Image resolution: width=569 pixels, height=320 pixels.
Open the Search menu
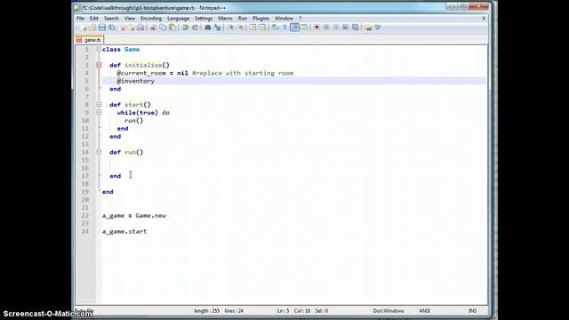coord(111,18)
